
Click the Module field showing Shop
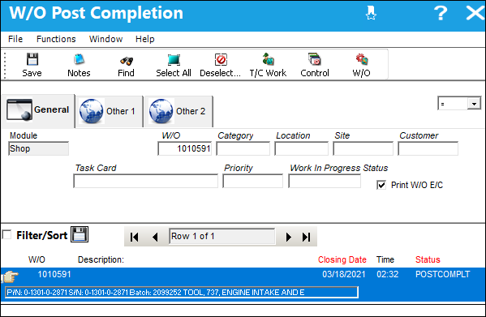coord(38,148)
